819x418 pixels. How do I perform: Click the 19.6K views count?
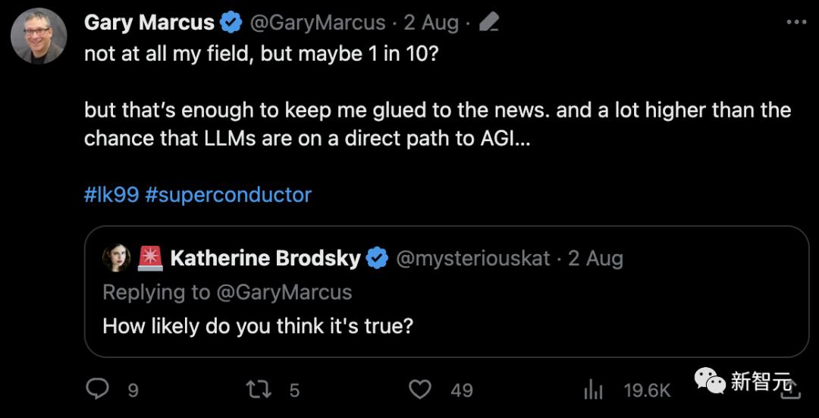point(647,390)
